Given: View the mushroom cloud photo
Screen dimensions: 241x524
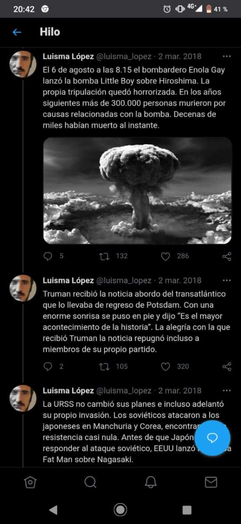Looking at the screenshot, I should coord(137,190).
